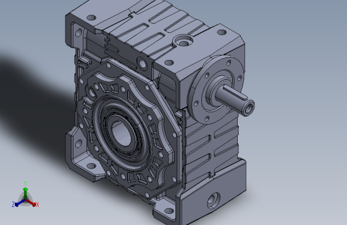Image resolution: width=347 pixels, height=225 pixels.
Task: Select the oil plug boss on the housing top
Action: [x=183, y=41]
